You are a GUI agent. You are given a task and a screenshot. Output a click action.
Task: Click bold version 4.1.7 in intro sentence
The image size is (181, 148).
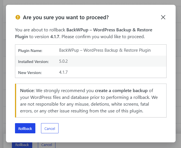(x=55, y=36)
